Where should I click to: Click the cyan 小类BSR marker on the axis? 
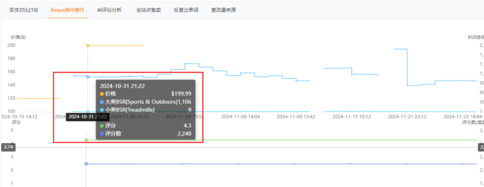point(88,112)
